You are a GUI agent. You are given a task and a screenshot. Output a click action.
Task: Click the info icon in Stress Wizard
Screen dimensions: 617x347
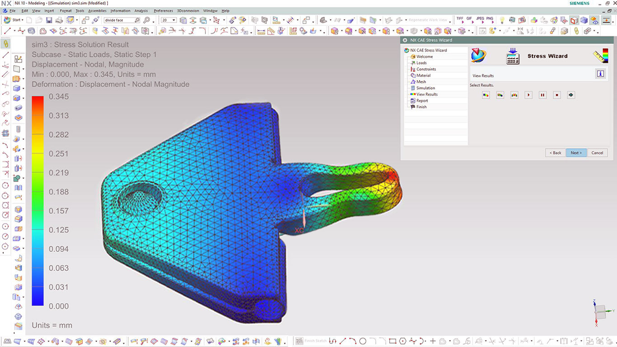(600, 74)
